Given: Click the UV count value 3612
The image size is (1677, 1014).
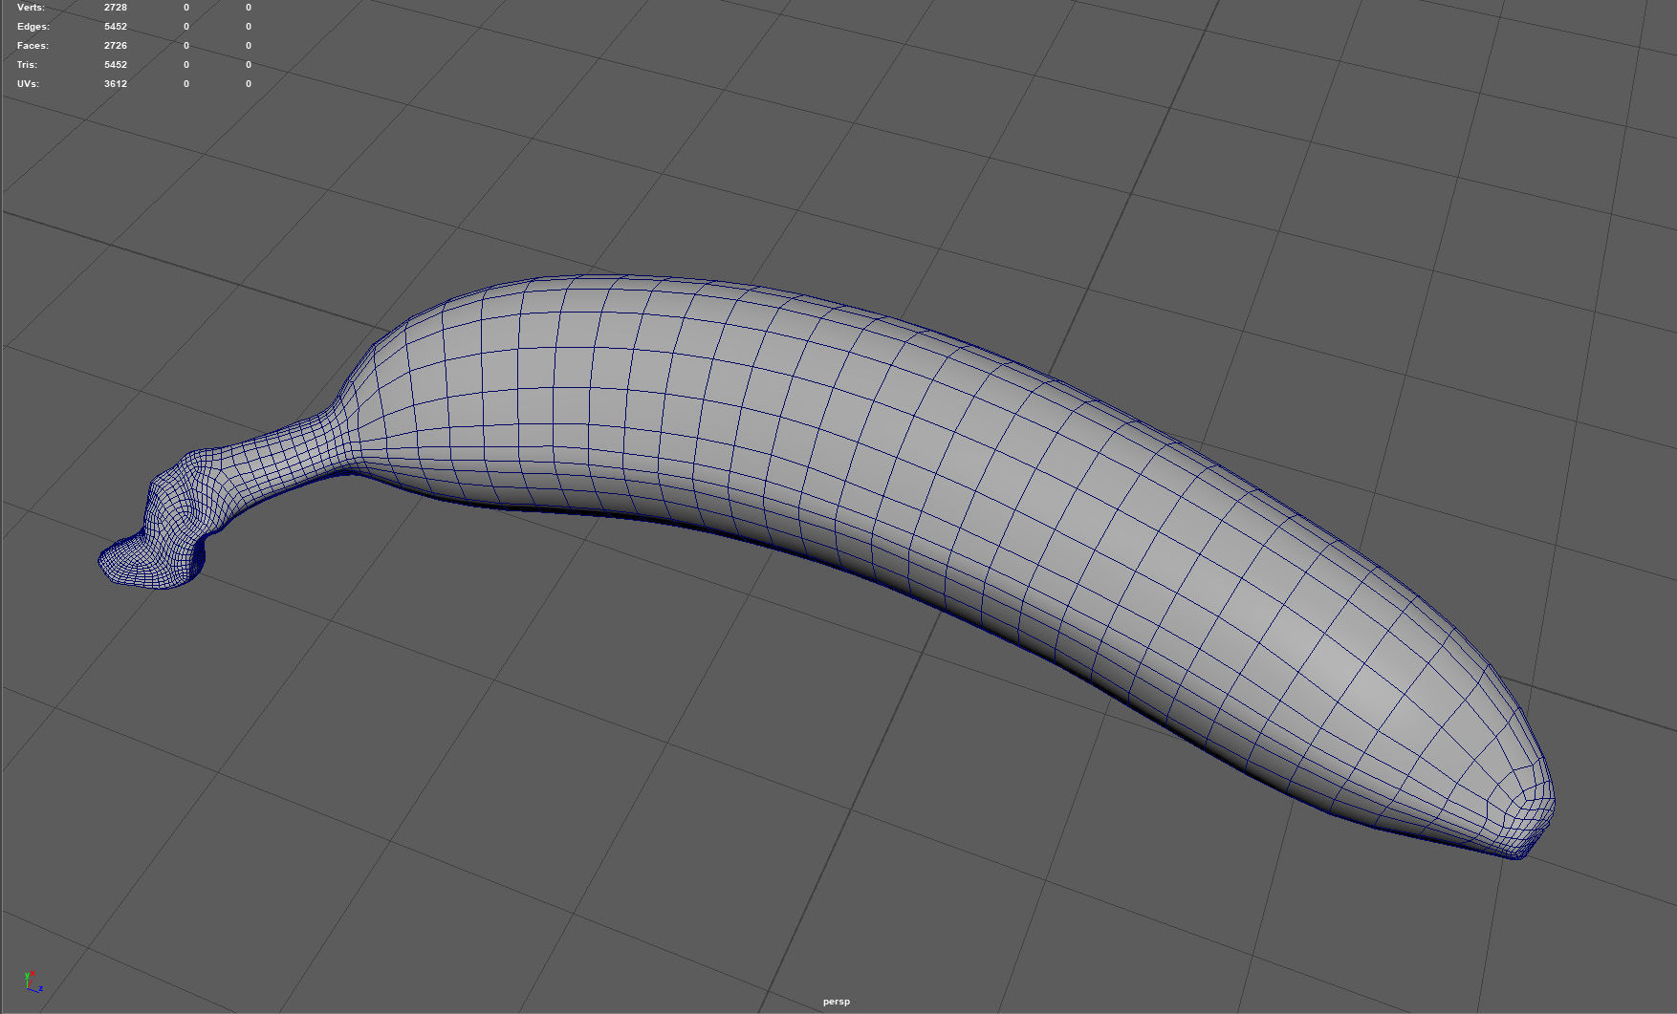Looking at the screenshot, I should (x=116, y=84).
